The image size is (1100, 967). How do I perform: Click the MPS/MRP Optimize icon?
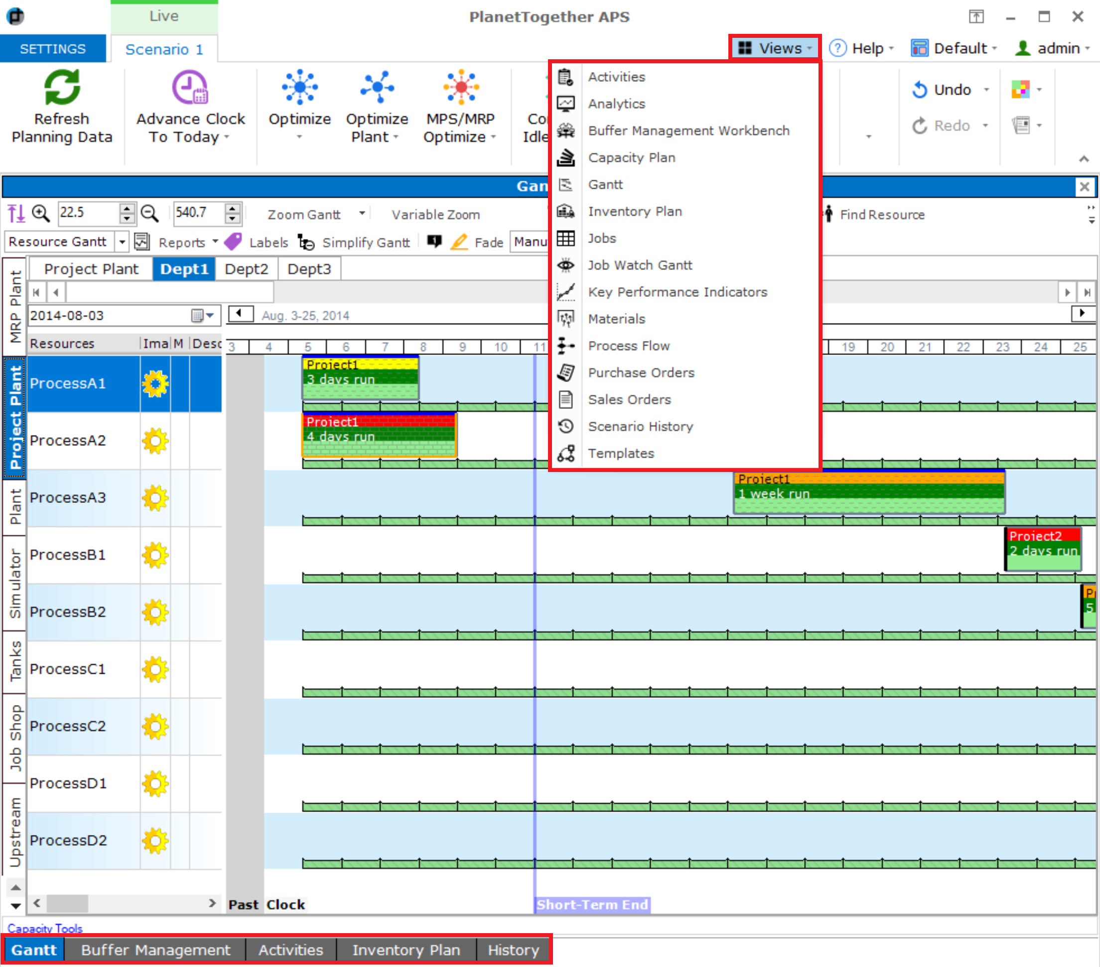[x=461, y=87]
